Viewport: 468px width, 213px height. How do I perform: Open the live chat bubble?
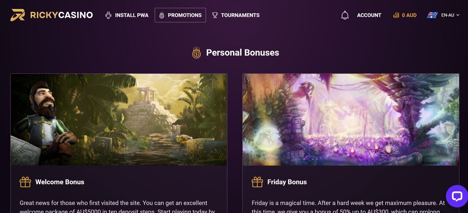click(457, 196)
